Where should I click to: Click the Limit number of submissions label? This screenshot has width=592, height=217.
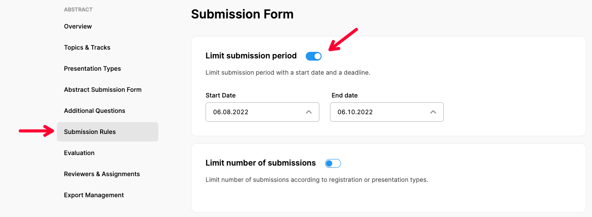coord(261,163)
